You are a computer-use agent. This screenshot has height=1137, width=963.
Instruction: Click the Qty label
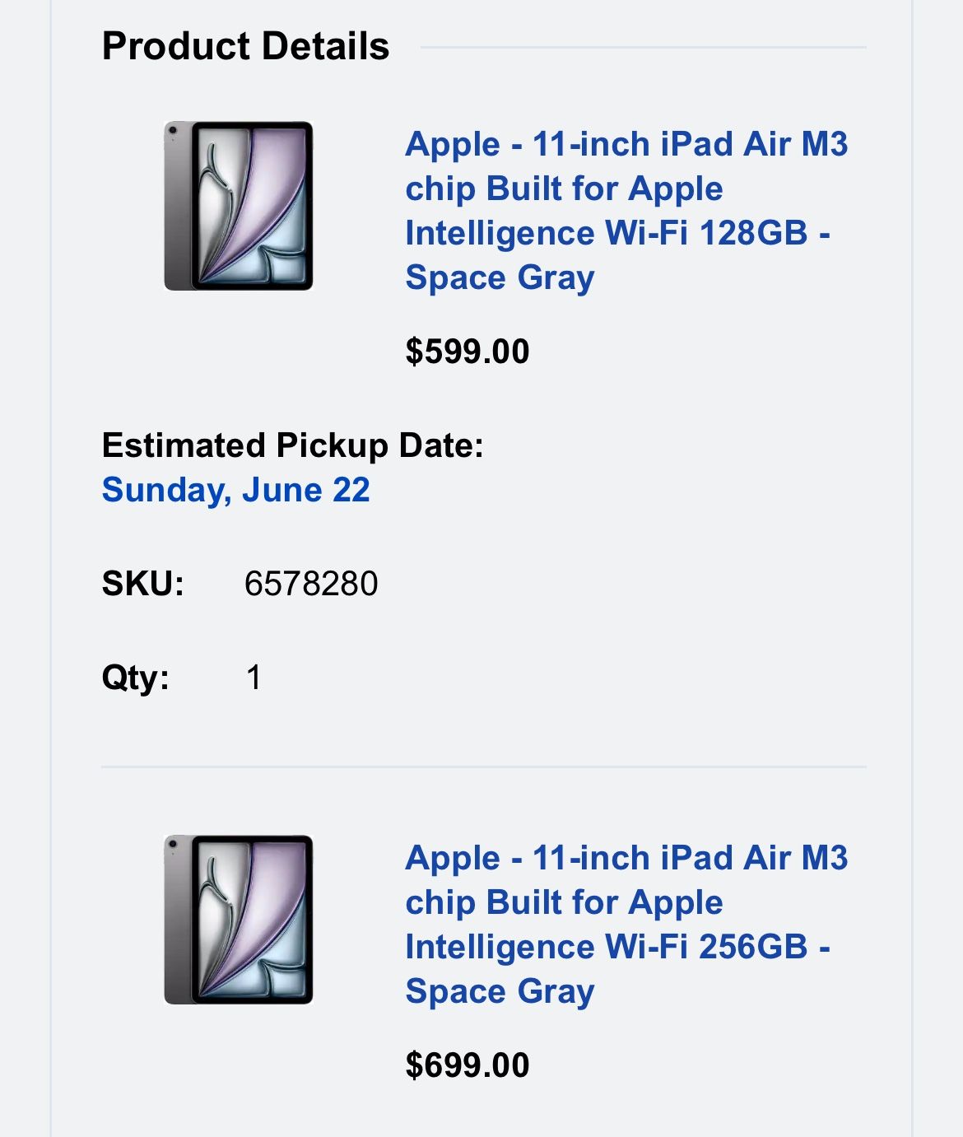[x=135, y=678]
